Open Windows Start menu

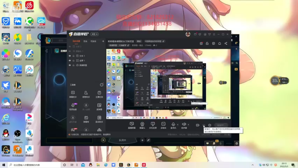(x=3, y=165)
